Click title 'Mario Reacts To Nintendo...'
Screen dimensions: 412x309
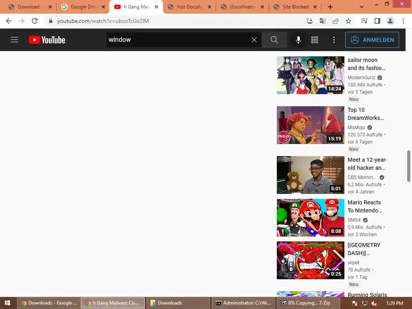(x=365, y=206)
